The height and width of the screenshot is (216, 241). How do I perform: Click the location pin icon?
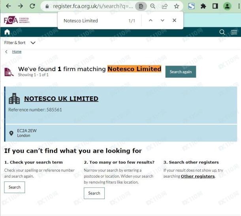tap(11, 133)
